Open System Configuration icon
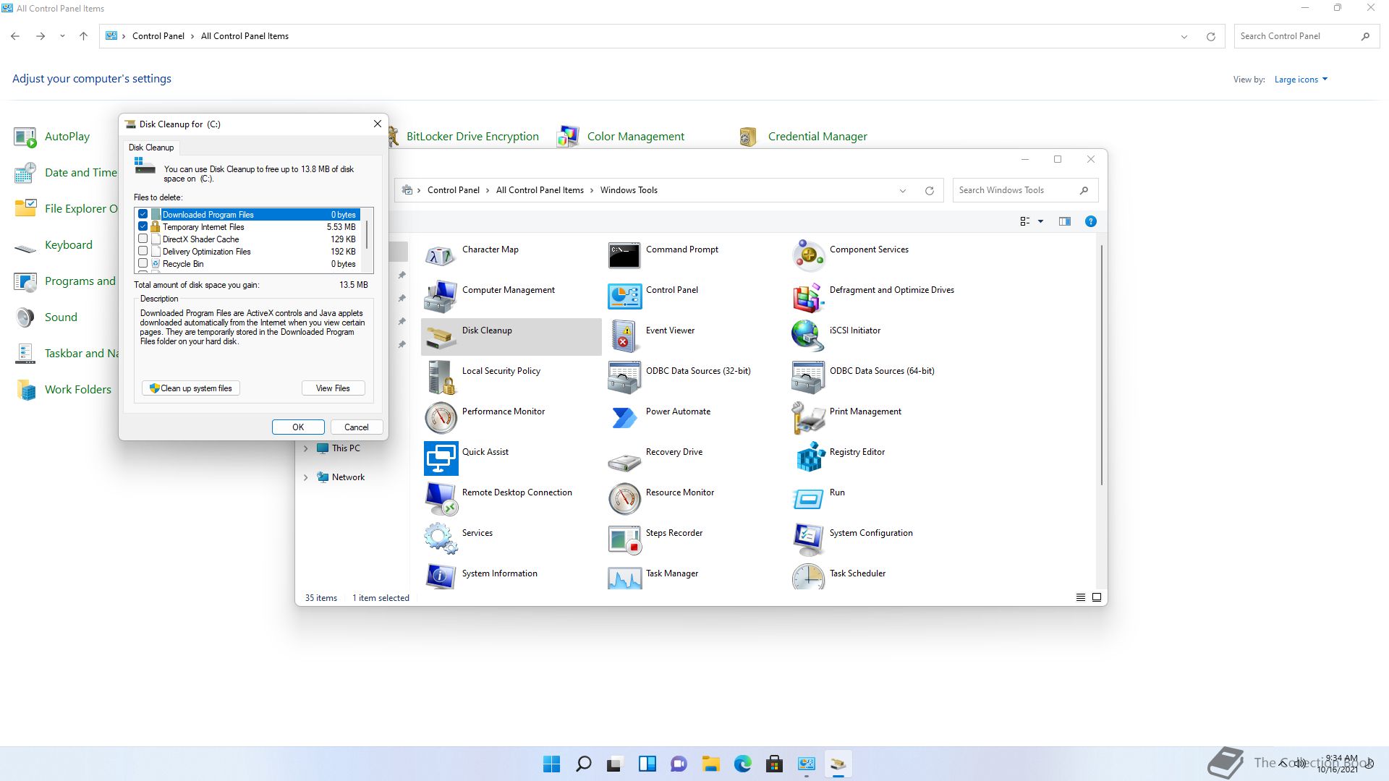Image resolution: width=1389 pixels, height=781 pixels. pyautogui.click(x=808, y=539)
